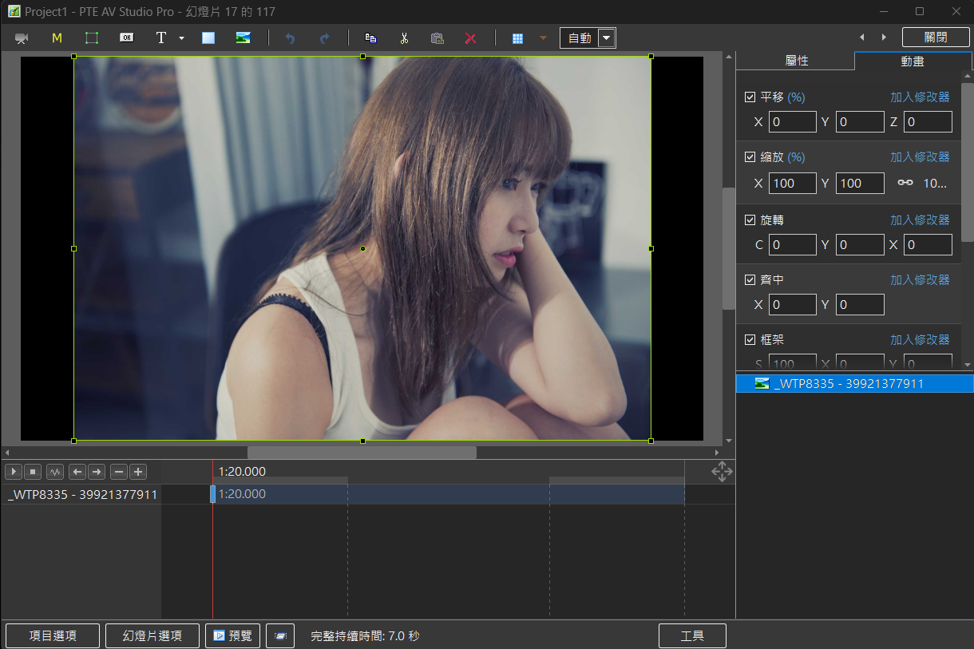Viewport: 974px width, 649px height.
Task: Click the canvas vertical scrollbar thumb
Action: click(x=728, y=248)
